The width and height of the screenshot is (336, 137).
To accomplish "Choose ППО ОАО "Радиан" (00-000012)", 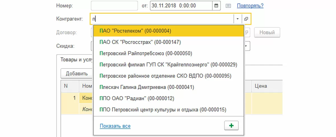I will (x=169, y=98).
